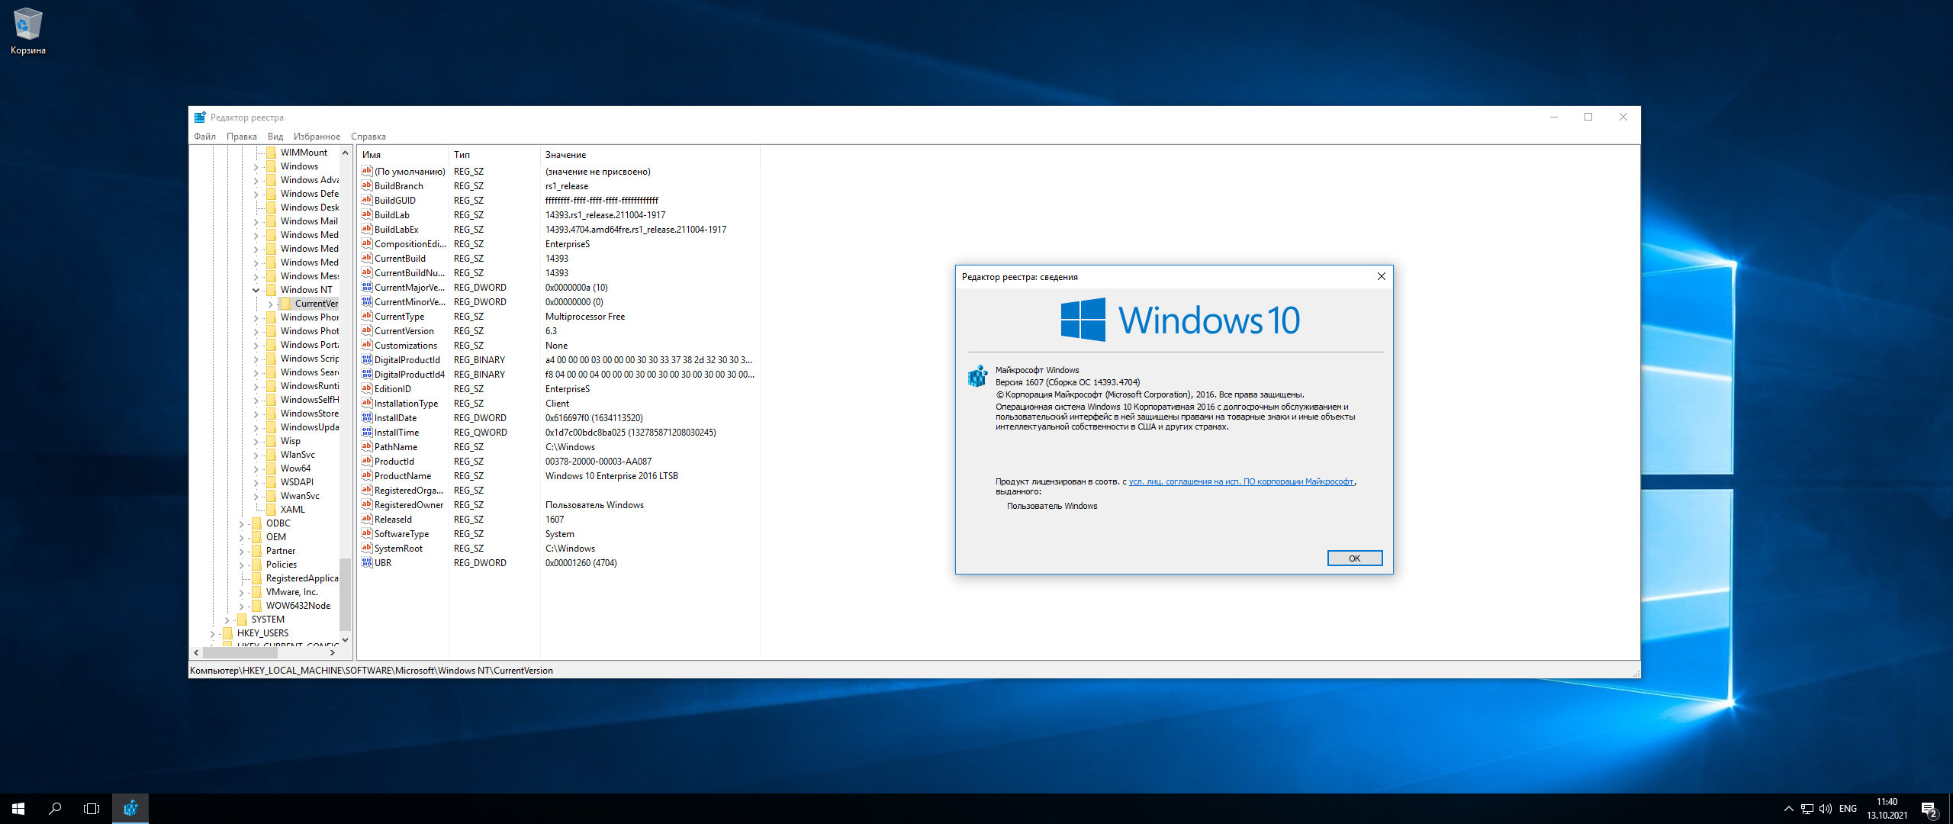1953x824 pixels.
Task: Expand the Policies tree node
Action: click(x=241, y=565)
